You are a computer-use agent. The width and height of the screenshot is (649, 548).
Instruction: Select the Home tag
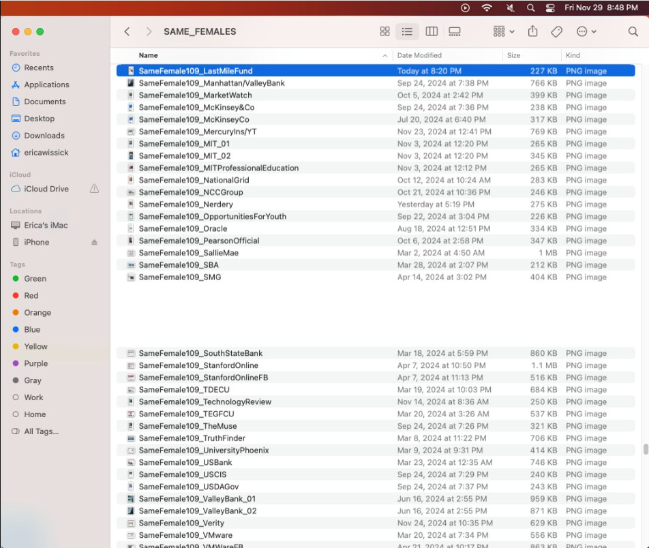tap(35, 414)
